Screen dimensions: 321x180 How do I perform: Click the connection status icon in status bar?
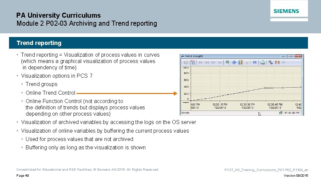coord(281,113)
